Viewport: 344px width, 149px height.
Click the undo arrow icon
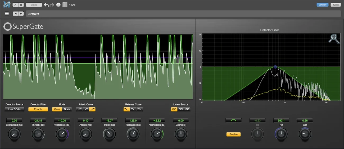46,5
